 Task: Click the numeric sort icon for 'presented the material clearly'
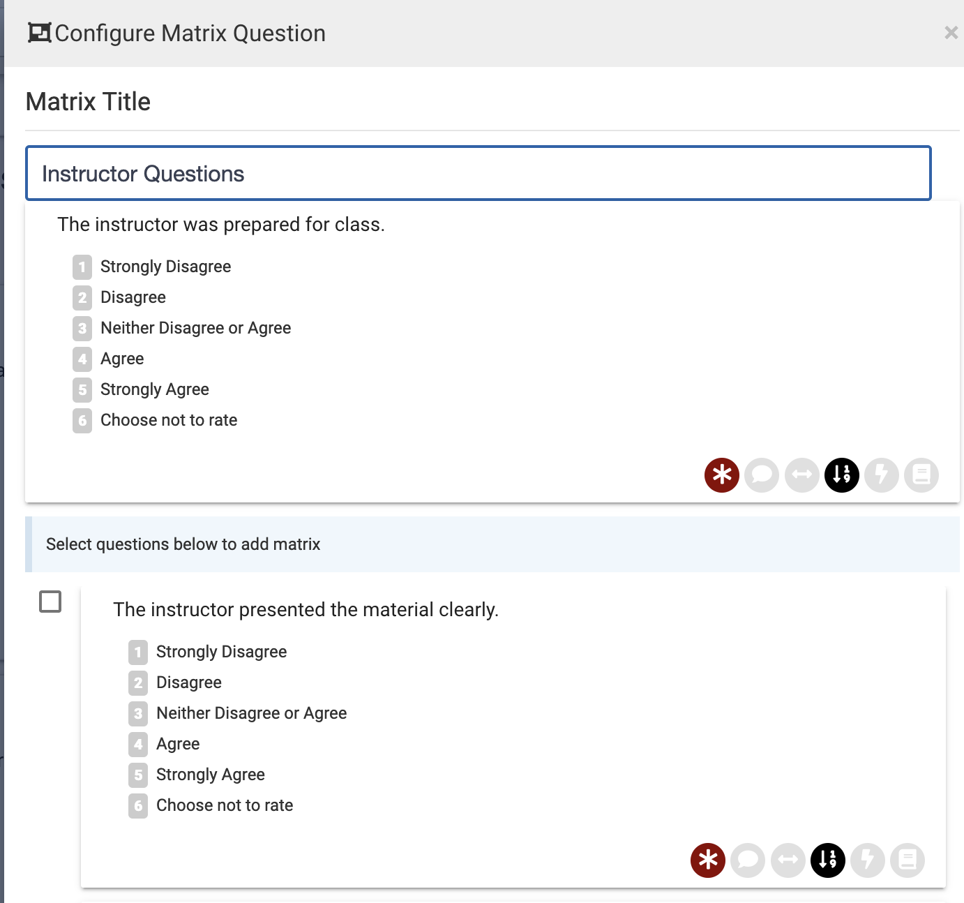[828, 860]
